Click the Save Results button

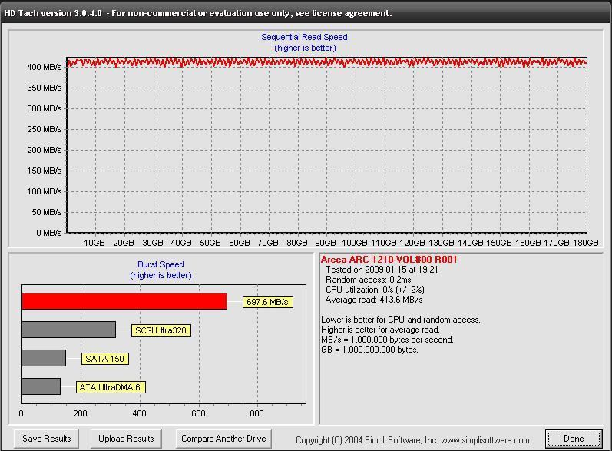pyautogui.click(x=46, y=439)
